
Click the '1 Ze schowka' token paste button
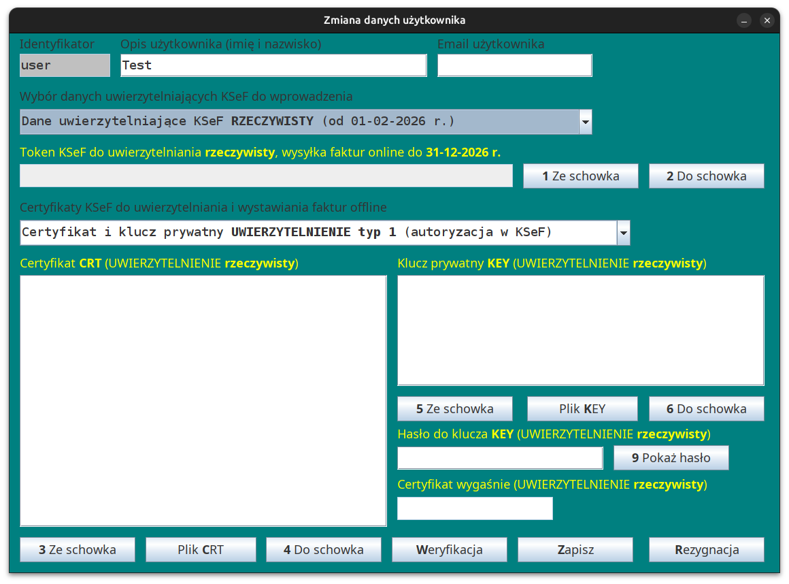click(580, 176)
